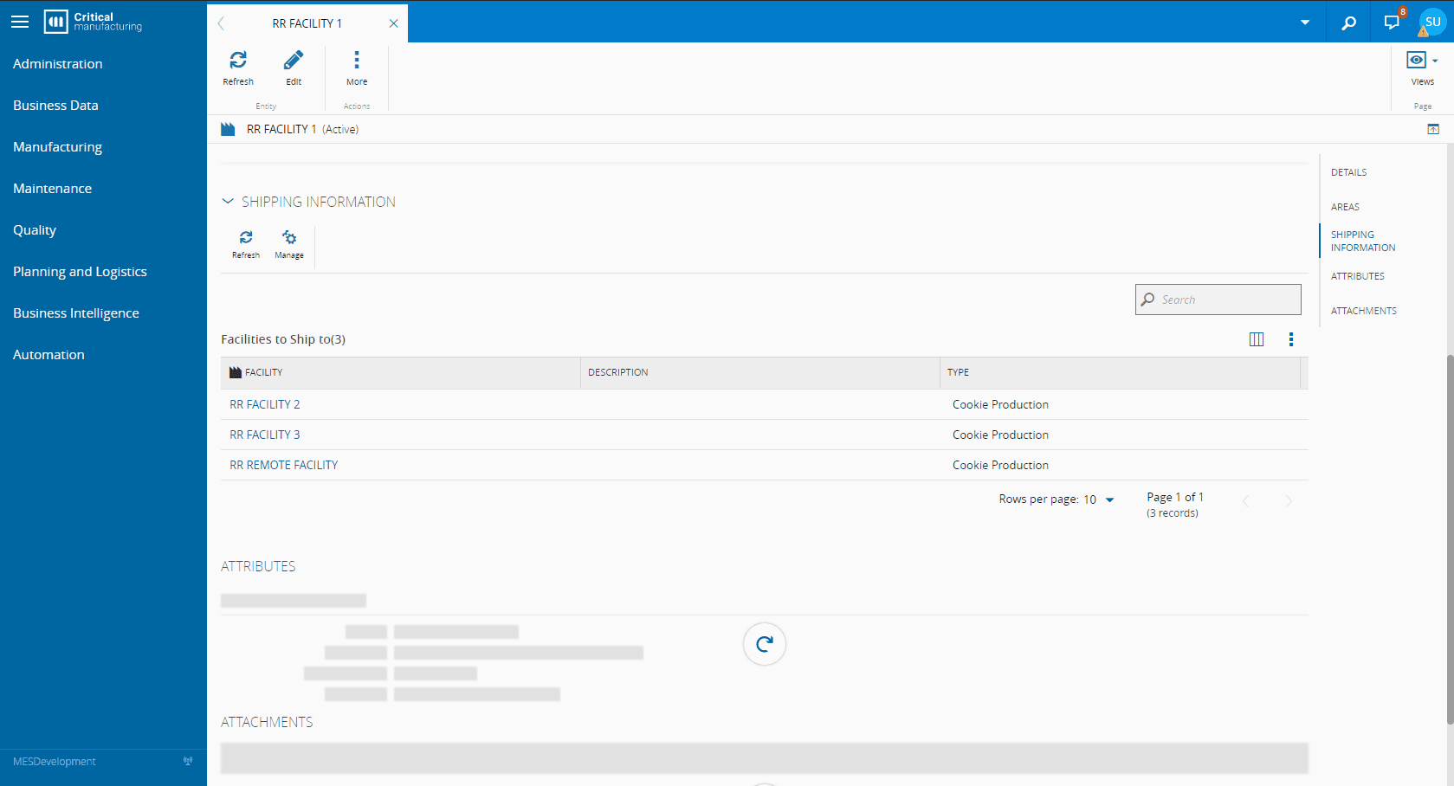Image resolution: width=1454 pixels, height=786 pixels.
Task: Open the column chooser icon for the grid
Action: coord(1257,339)
